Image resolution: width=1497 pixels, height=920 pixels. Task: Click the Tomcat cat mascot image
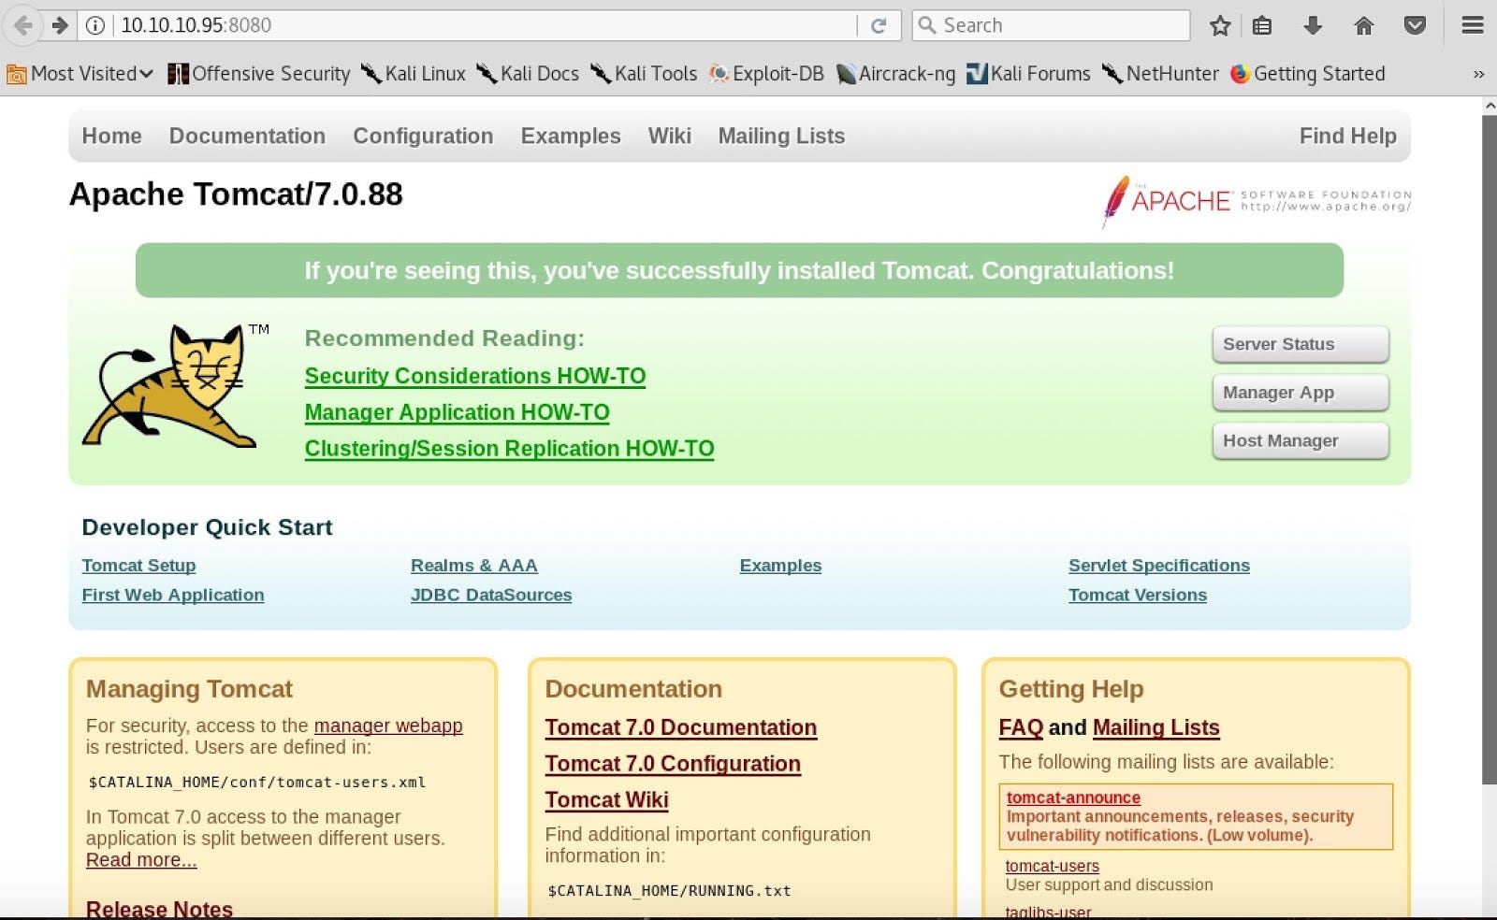coord(176,384)
